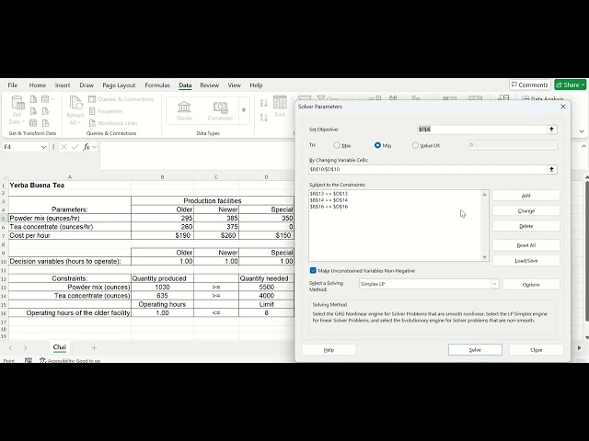Click the Properties icon in Queries group
Screen dimensions: 589x441
point(92,111)
